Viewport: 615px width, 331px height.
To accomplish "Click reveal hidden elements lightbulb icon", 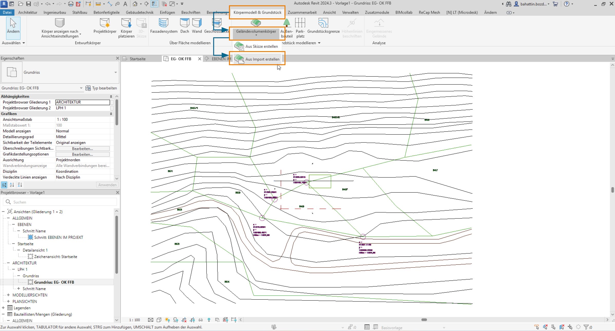I will [209, 320].
